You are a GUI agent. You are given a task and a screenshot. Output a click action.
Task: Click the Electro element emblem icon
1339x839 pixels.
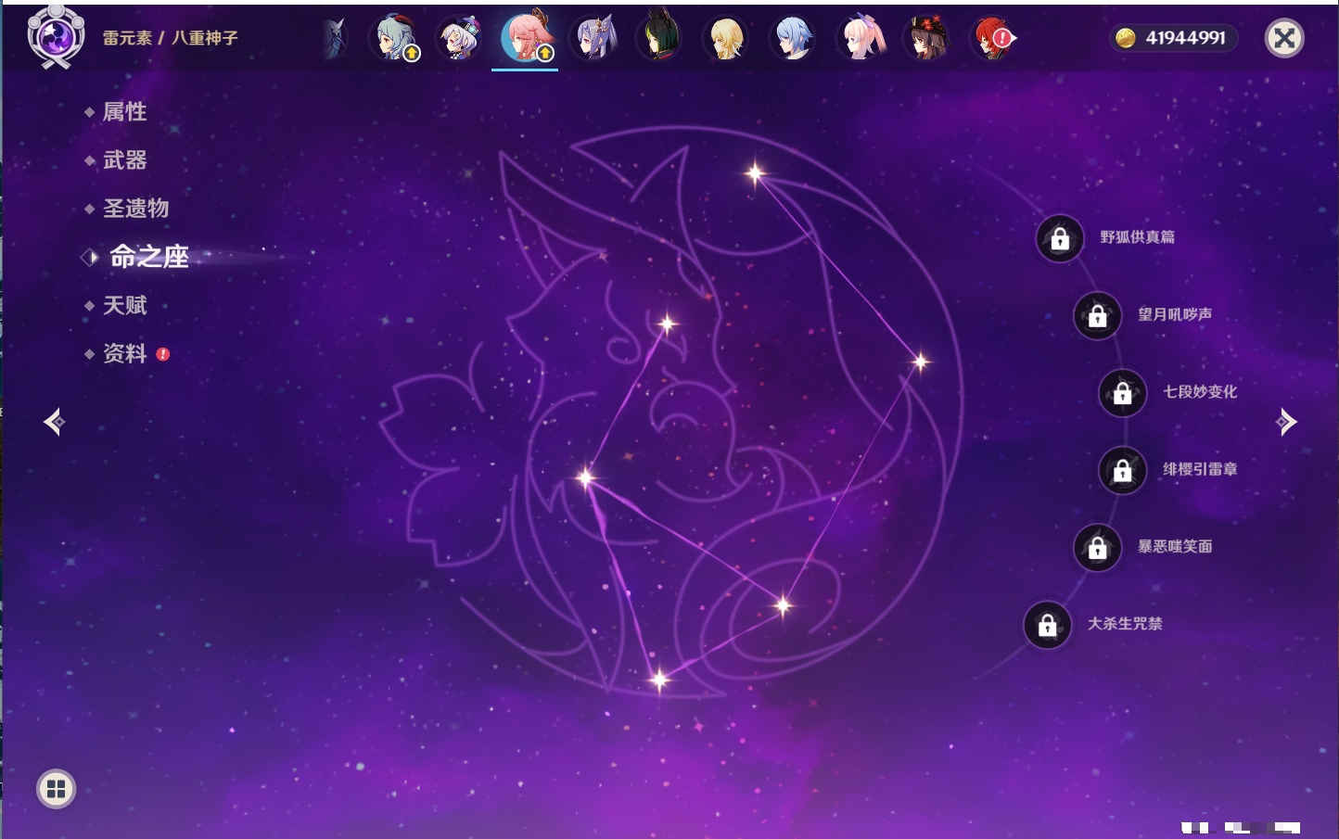pos(56,37)
